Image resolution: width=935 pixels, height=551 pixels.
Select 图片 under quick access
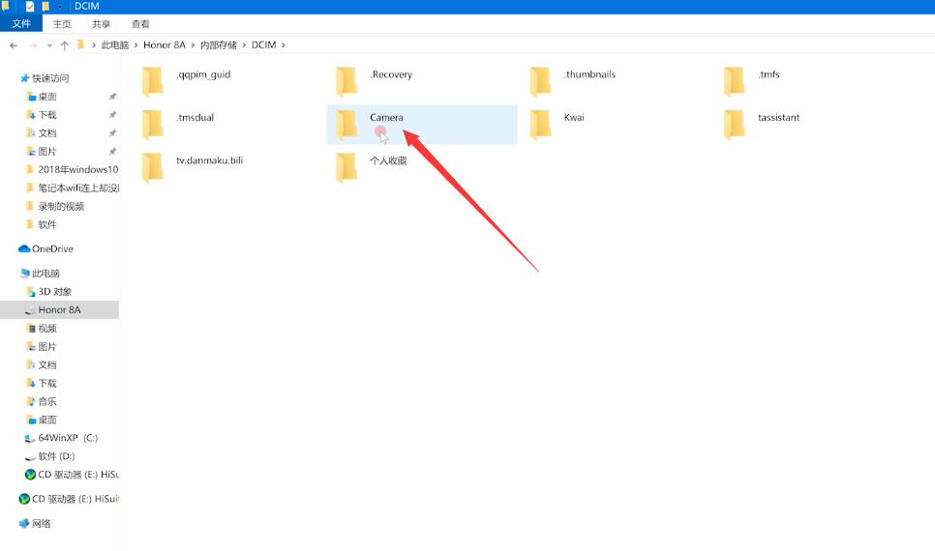(47, 152)
